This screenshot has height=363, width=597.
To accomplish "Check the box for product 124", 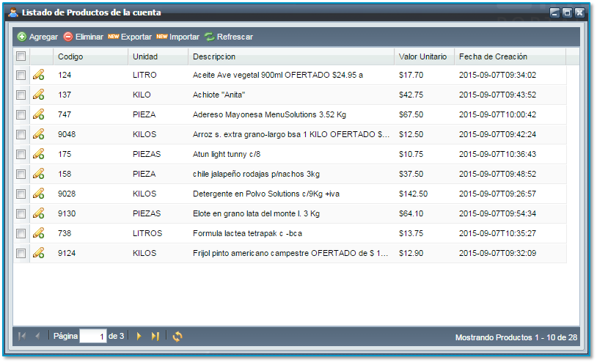I will pos(21,75).
